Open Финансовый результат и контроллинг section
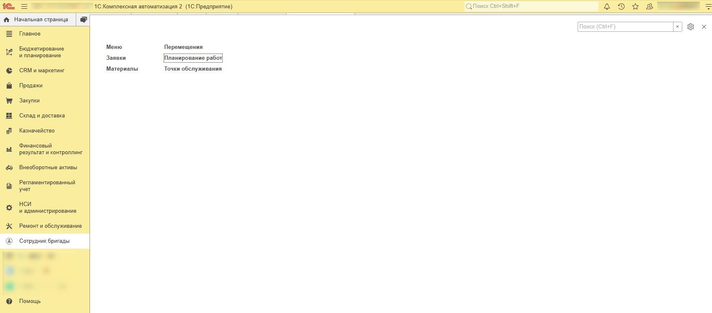Viewport: 712px width, 313px height. [45, 149]
